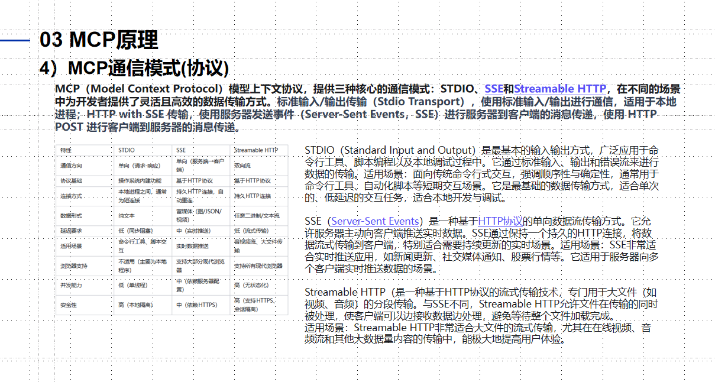Select the 安全性 row label
The height and width of the screenshot is (382, 715).
click(69, 305)
